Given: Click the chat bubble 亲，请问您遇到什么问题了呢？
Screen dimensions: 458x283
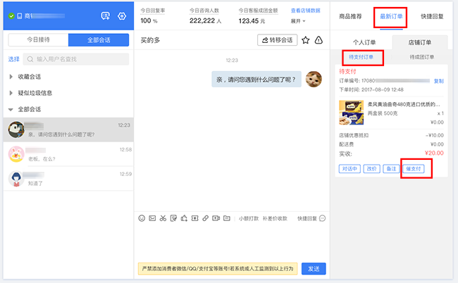Looking at the screenshot, I should (x=256, y=80).
